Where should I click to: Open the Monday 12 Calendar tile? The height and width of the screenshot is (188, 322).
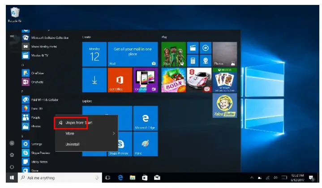click(x=94, y=55)
